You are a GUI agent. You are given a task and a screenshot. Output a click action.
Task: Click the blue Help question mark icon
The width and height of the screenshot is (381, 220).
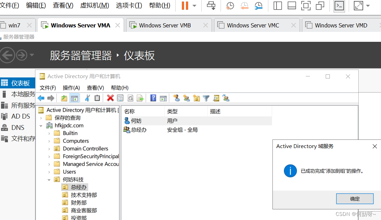point(153,98)
